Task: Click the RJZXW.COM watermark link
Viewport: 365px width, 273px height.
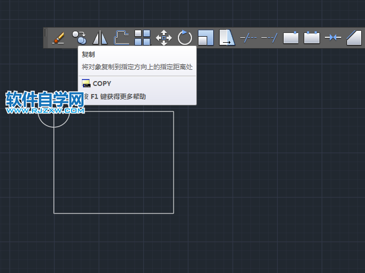Action: point(46,110)
